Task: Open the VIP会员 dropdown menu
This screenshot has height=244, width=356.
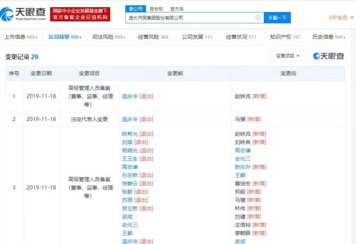Action: pos(341,18)
